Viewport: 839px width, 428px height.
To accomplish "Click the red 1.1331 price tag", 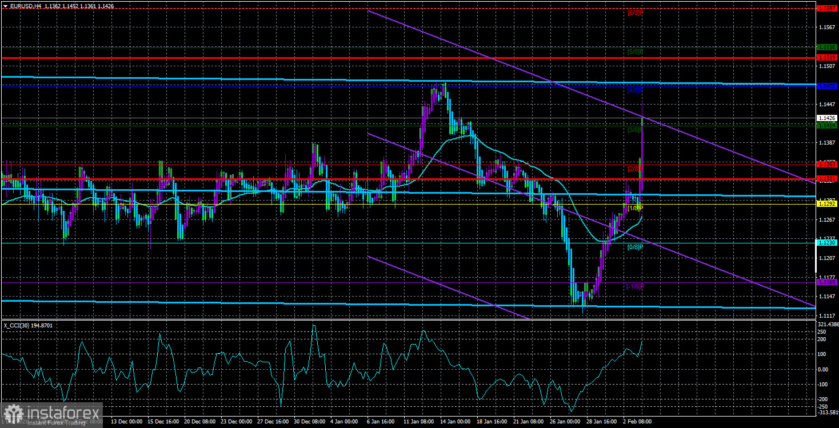I will (827, 179).
